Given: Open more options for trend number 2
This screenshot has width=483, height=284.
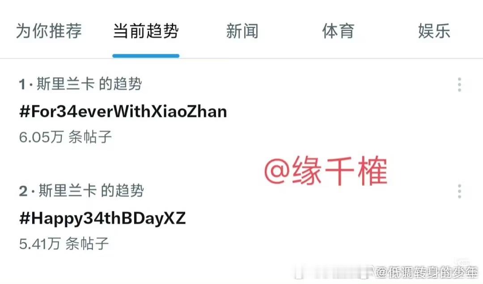Looking at the screenshot, I should [459, 192].
